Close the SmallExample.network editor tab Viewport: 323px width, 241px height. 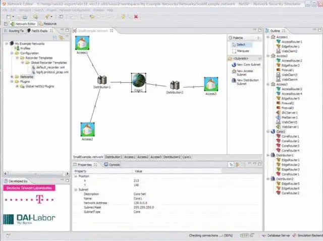pos(112,31)
